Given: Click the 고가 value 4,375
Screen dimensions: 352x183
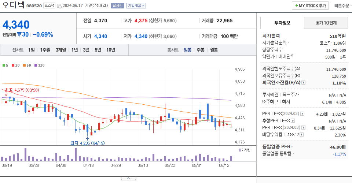Looking at the screenshot, I should [141, 20].
